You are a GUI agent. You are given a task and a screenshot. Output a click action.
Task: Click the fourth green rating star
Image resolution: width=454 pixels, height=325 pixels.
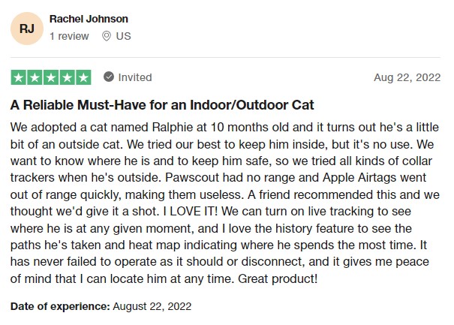68,77
